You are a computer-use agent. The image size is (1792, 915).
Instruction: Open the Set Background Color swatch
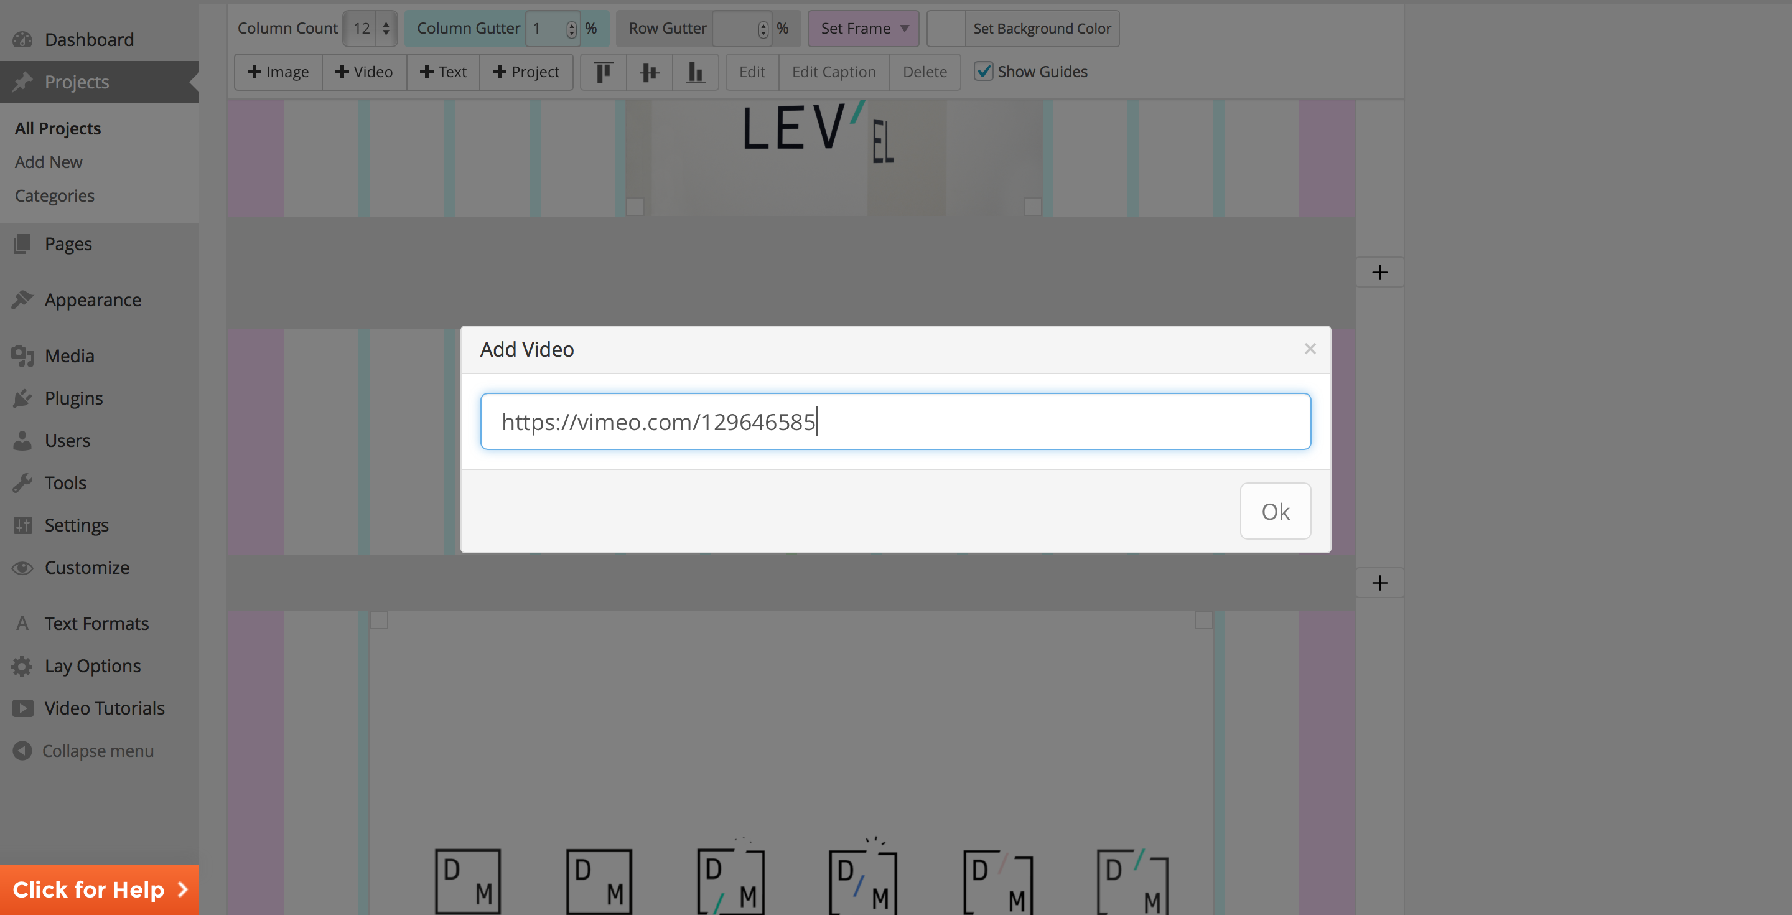946,29
